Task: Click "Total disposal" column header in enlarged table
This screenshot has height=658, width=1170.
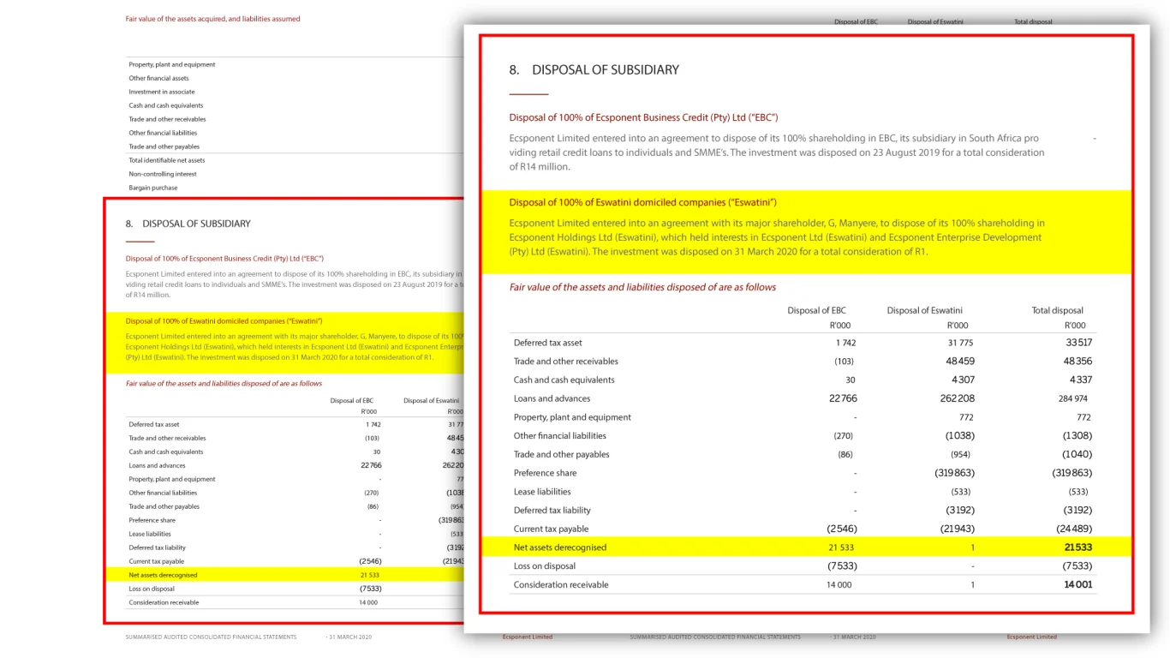Action: pyautogui.click(x=1057, y=310)
